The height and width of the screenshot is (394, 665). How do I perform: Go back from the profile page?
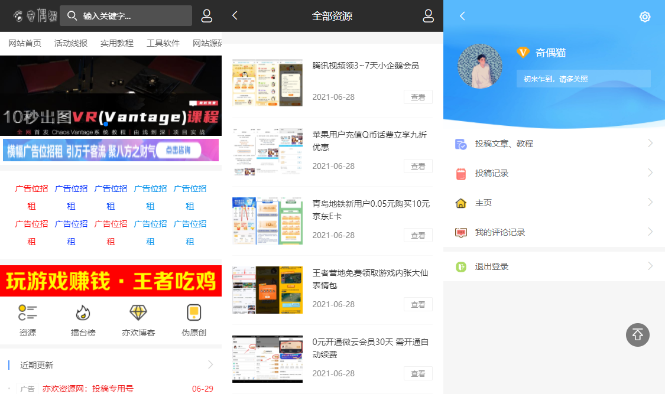click(462, 16)
